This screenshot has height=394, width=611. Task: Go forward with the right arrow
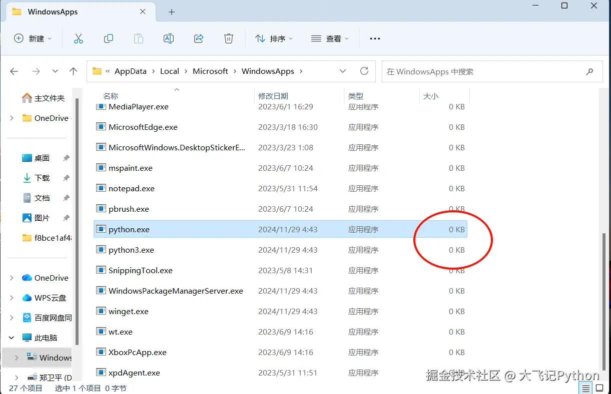click(x=36, y=71)
